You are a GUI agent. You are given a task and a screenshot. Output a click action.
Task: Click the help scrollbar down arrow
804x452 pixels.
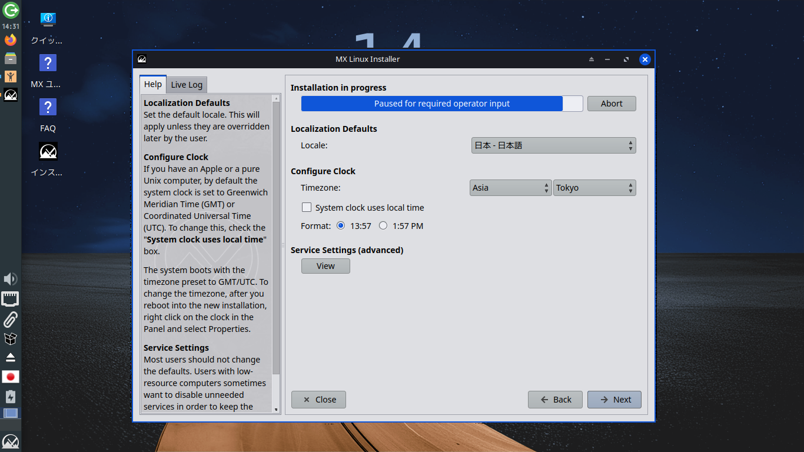[277, 409]
